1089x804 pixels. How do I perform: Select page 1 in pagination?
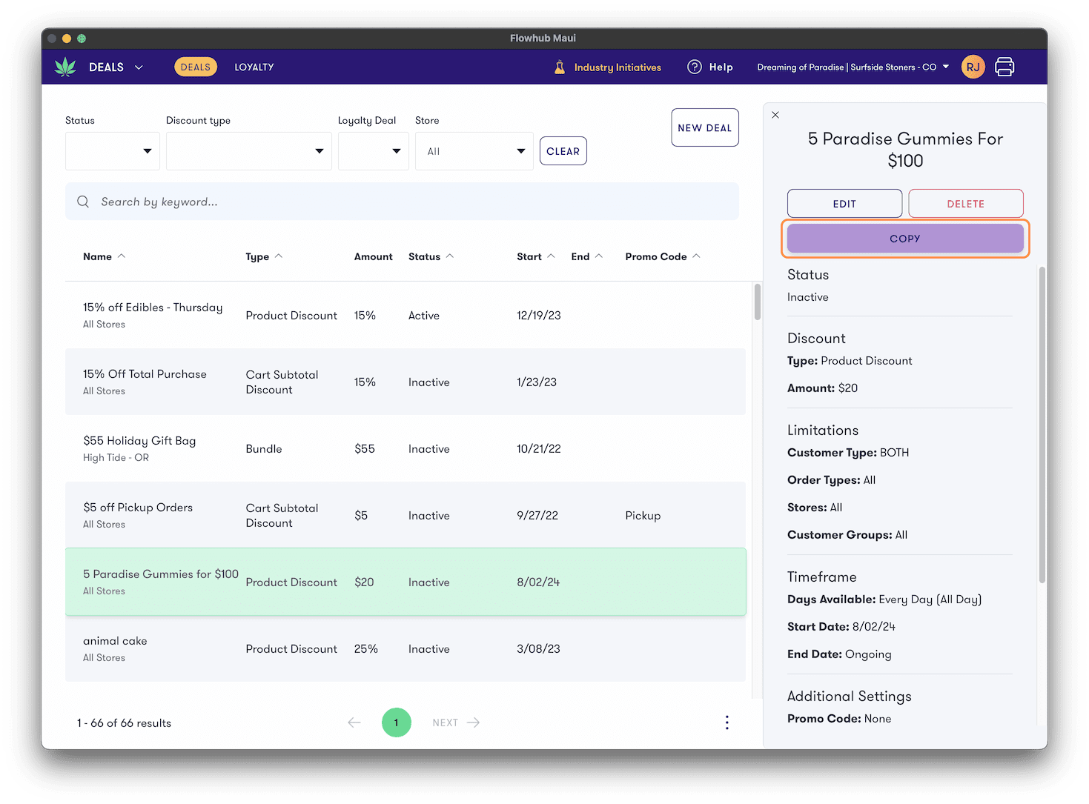pos(397,722)
